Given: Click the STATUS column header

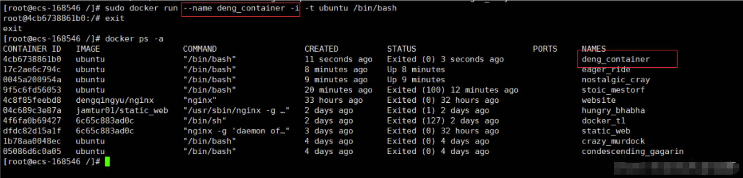Looking at the screenshot, I should (401, 49).
